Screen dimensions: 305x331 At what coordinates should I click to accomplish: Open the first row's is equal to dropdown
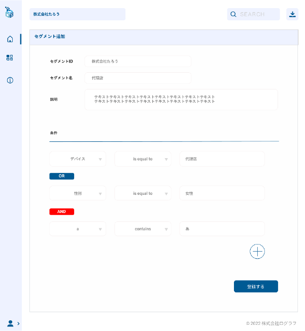pos(143,159)
